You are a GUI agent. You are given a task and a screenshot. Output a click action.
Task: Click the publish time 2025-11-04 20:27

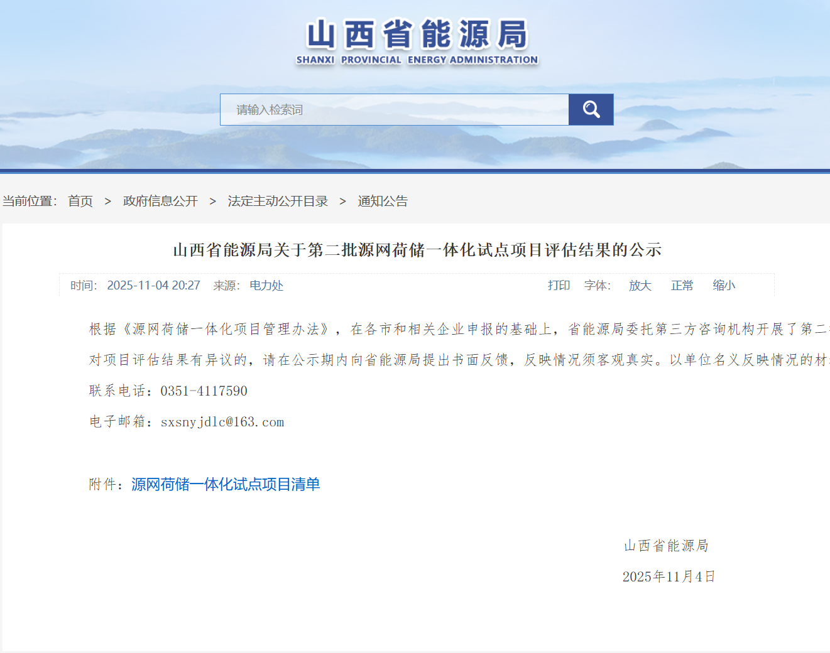coord(153,286)
